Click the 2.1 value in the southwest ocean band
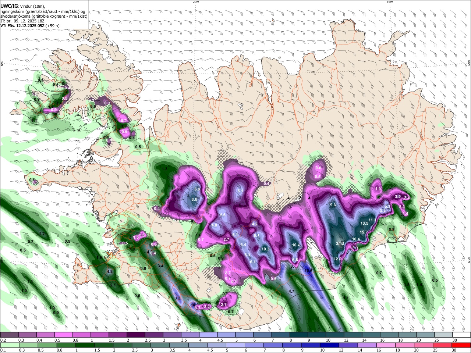This screenshot has width=471, height=353. click(113, 285)
